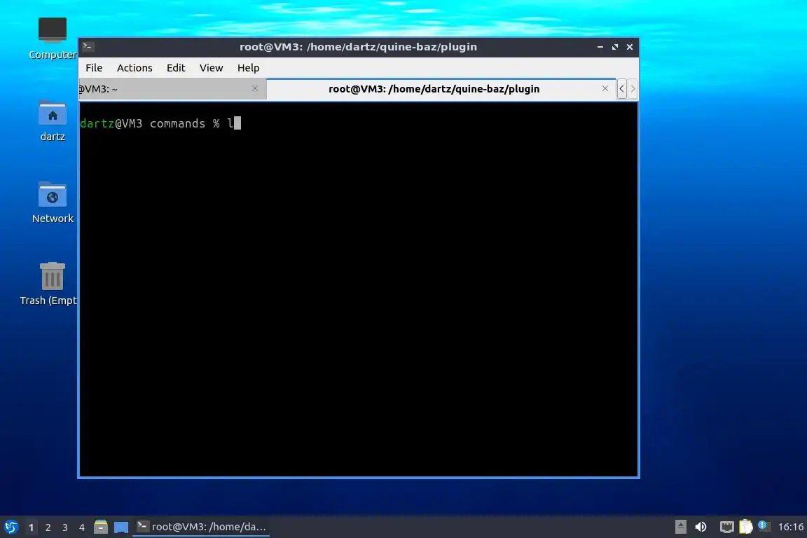Launch the file manager from the panel
807x538 pixels.
101,527
